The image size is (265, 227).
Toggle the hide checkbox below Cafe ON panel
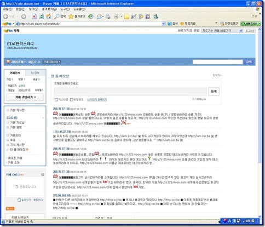click(19, 200)
